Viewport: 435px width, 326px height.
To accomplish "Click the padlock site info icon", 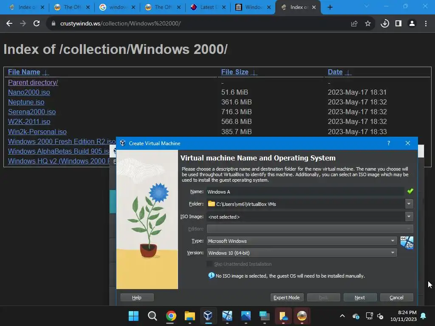I will point(53,24).
